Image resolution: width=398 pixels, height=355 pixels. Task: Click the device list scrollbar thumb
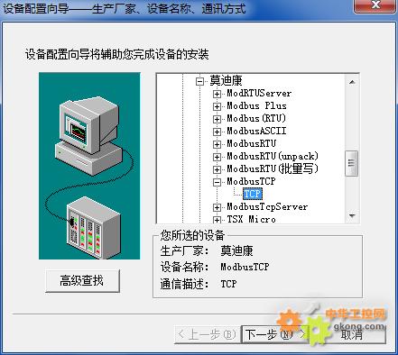click(352, 163)
